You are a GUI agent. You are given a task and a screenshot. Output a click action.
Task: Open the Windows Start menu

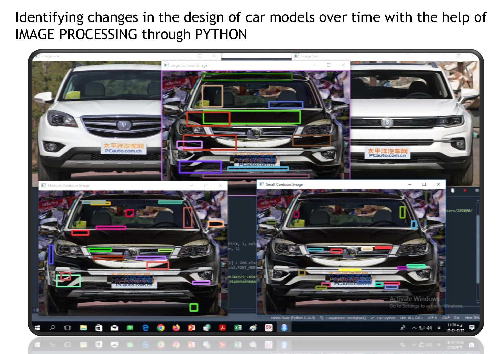37,328
